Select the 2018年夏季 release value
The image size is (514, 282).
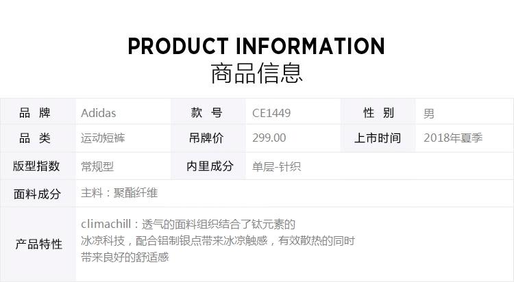tap(453, 138)
